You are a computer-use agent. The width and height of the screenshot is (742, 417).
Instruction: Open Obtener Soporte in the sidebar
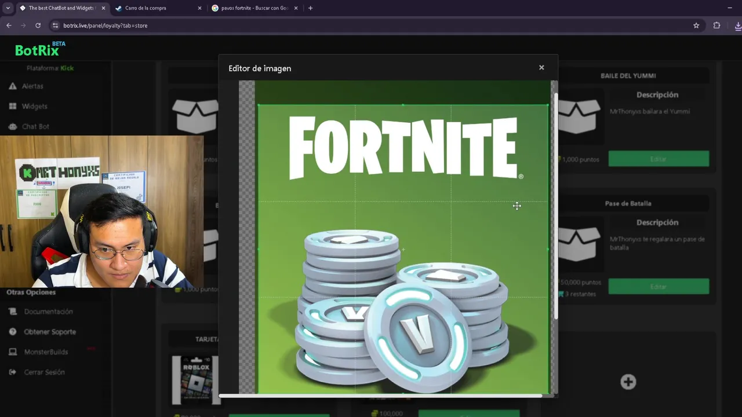[x=50, y=332]
